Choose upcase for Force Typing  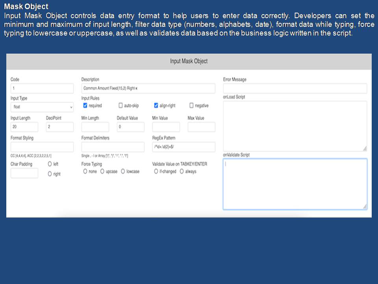click(x=102, y=172)
